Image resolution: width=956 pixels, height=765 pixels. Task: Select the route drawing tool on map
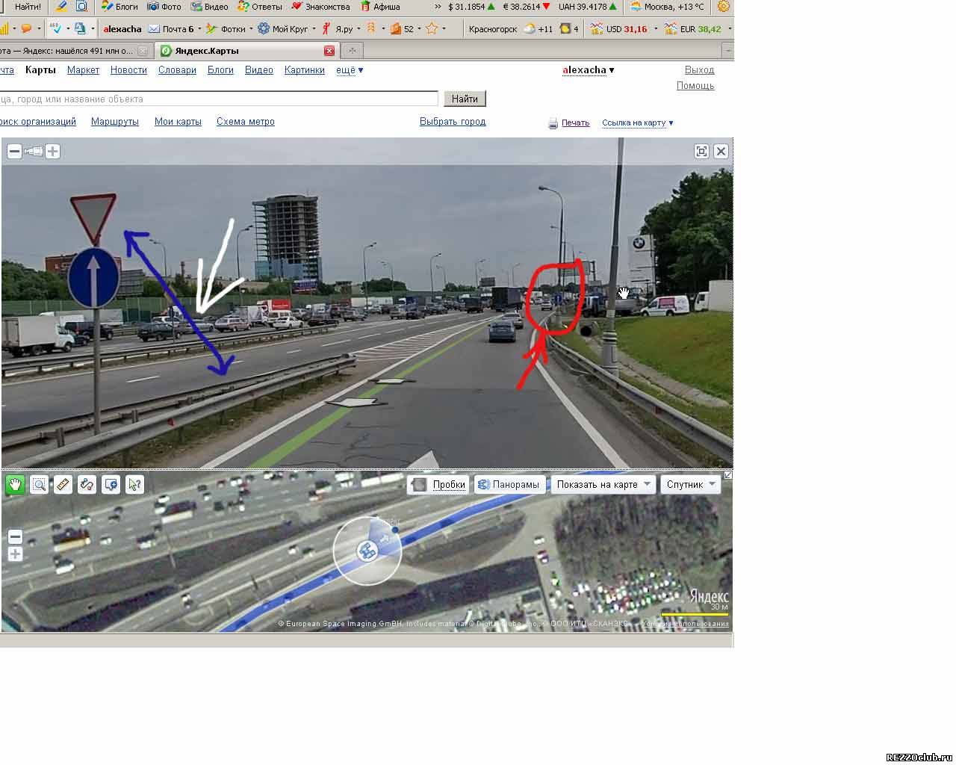(87, 485)
